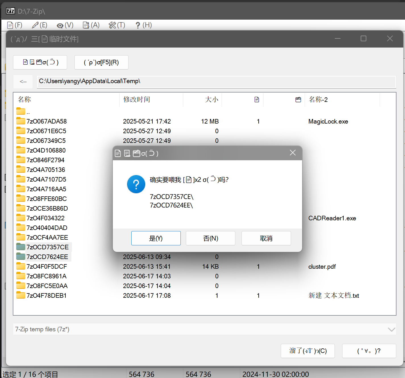
Task: Sort by the file count icon column
Action: click(257, 100)
